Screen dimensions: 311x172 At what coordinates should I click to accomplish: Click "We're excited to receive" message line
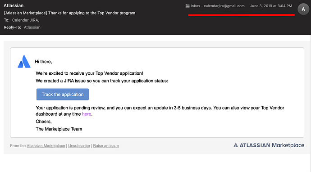[x=89, y=73]
